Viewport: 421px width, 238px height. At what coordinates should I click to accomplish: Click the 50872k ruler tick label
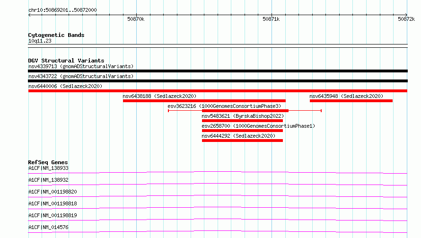tap(406, 19)
